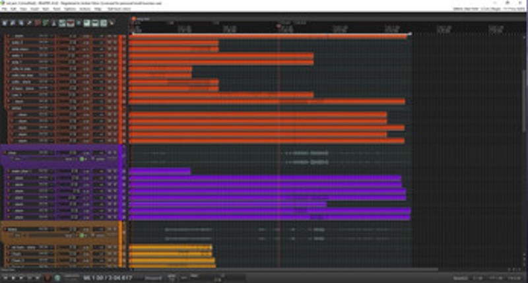Open the chop folder automation mode dropdown

tap(100, 159)
